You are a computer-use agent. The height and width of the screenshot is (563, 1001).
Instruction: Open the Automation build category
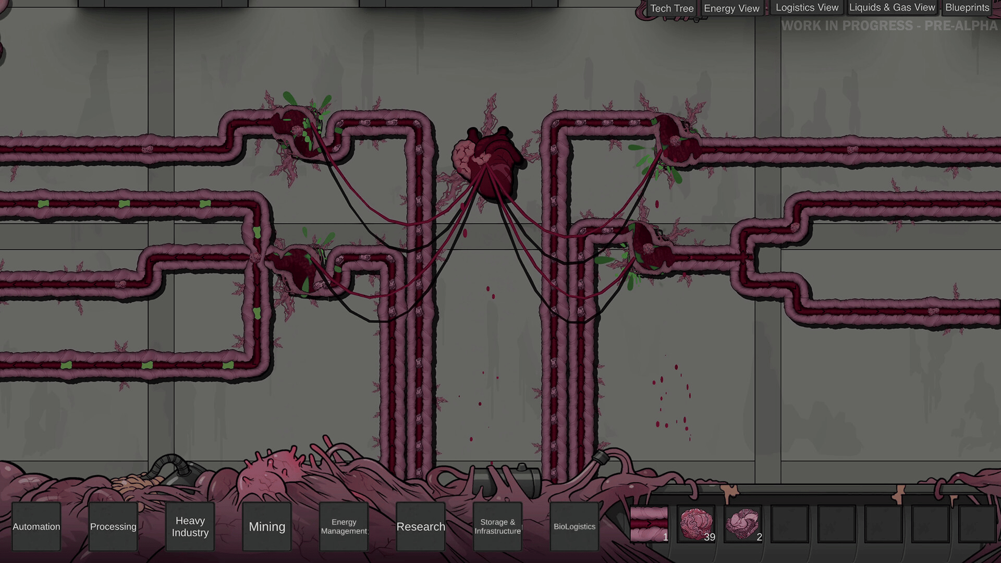click(36, 527)
